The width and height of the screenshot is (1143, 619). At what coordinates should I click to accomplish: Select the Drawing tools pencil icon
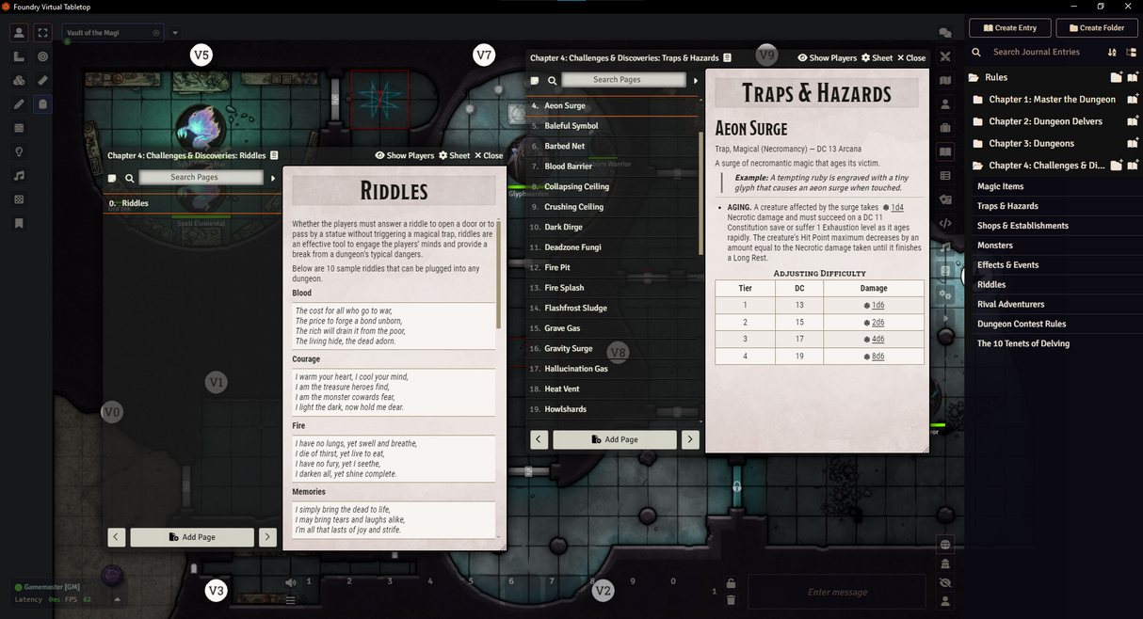click(19, 105)
